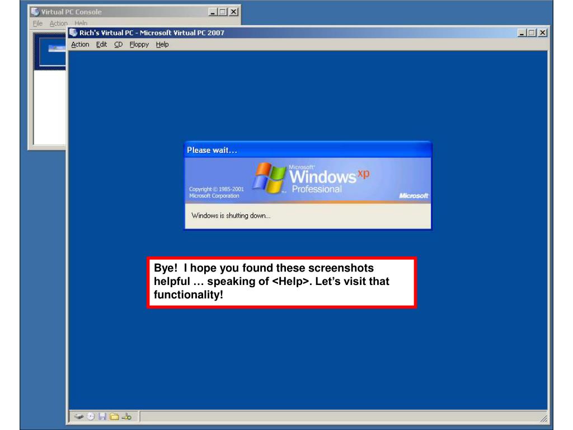This screenshot has width=573, height=430.
Task: Open the Edit menu
Action: pos(101,45)
